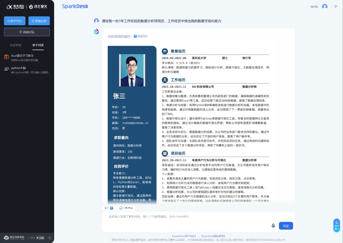
Task: Open the 发现友伴 button
Action: (x=39, y=21)
